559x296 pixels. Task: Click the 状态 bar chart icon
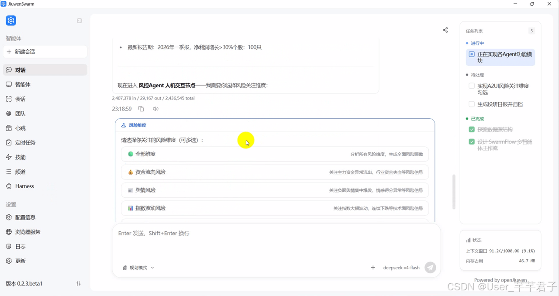click(x=468, y=240)
